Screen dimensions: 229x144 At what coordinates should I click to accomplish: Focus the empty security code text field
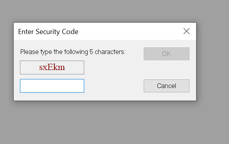click(52, 86)
